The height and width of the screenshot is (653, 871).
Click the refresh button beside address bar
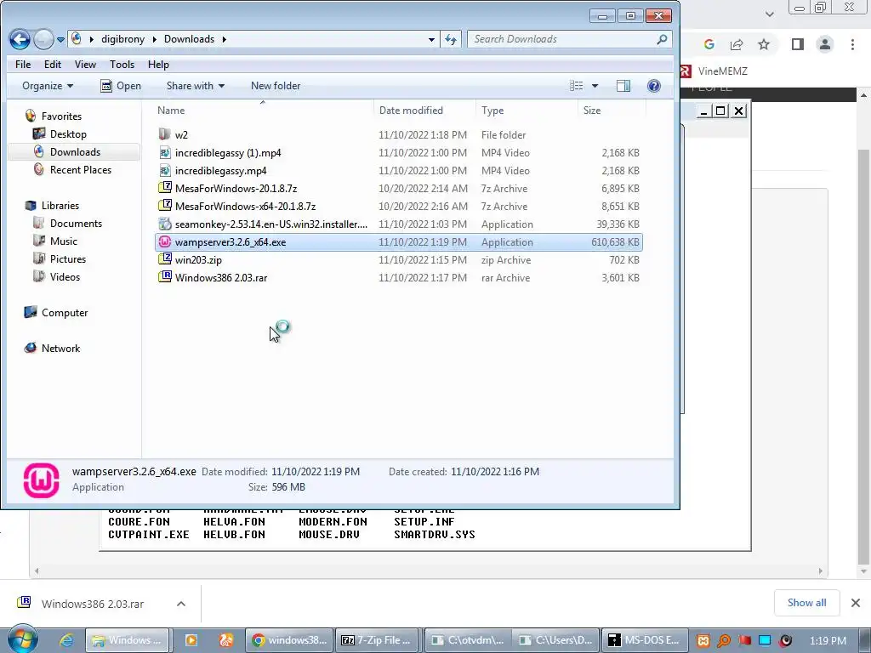tap(451, 39)
